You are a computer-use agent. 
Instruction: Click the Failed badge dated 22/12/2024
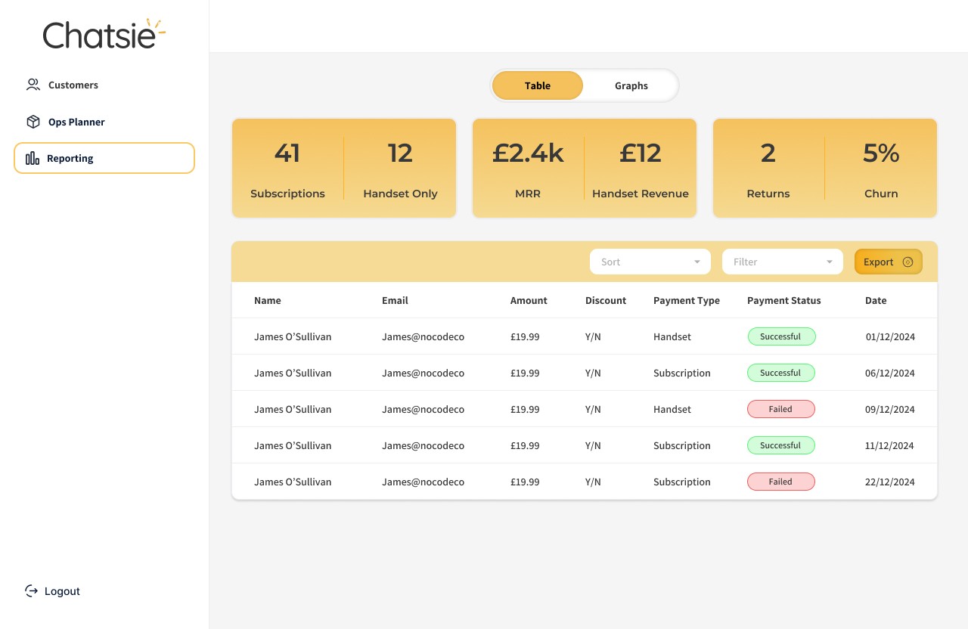tap(781, 482)
